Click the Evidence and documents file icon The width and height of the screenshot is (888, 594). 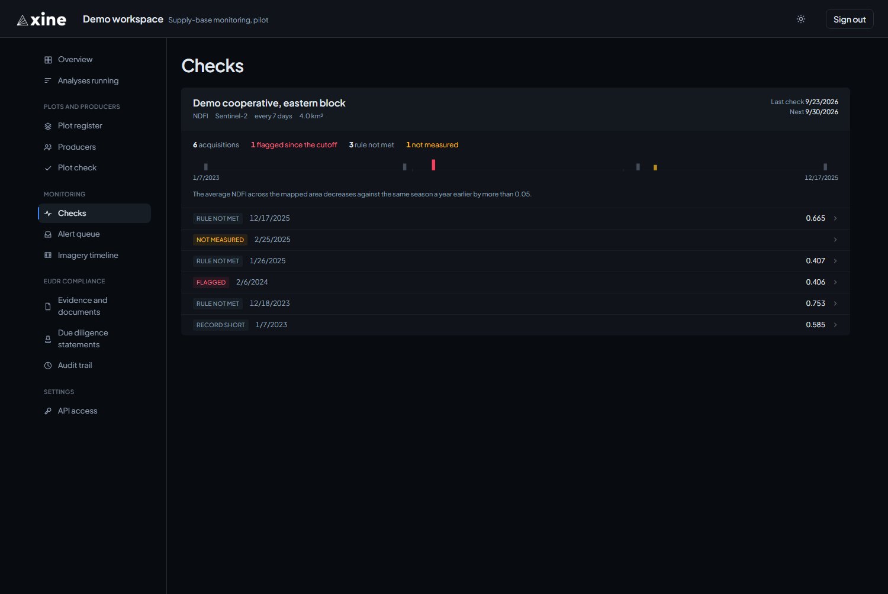pos(48,306)
